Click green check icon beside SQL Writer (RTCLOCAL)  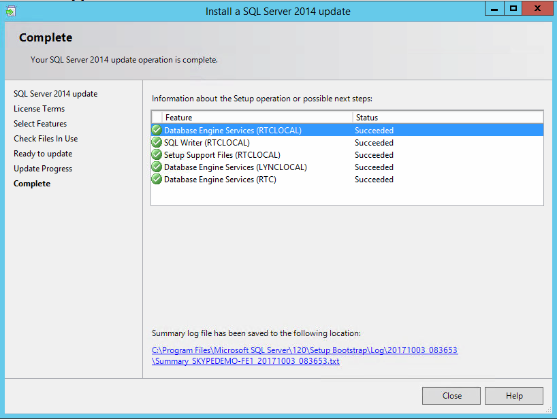157,143
